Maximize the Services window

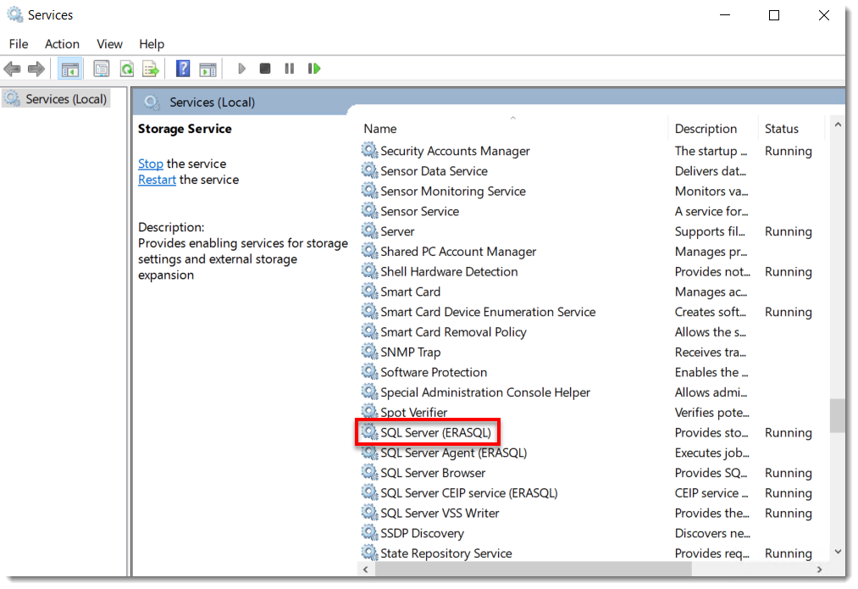coord(774,15)
